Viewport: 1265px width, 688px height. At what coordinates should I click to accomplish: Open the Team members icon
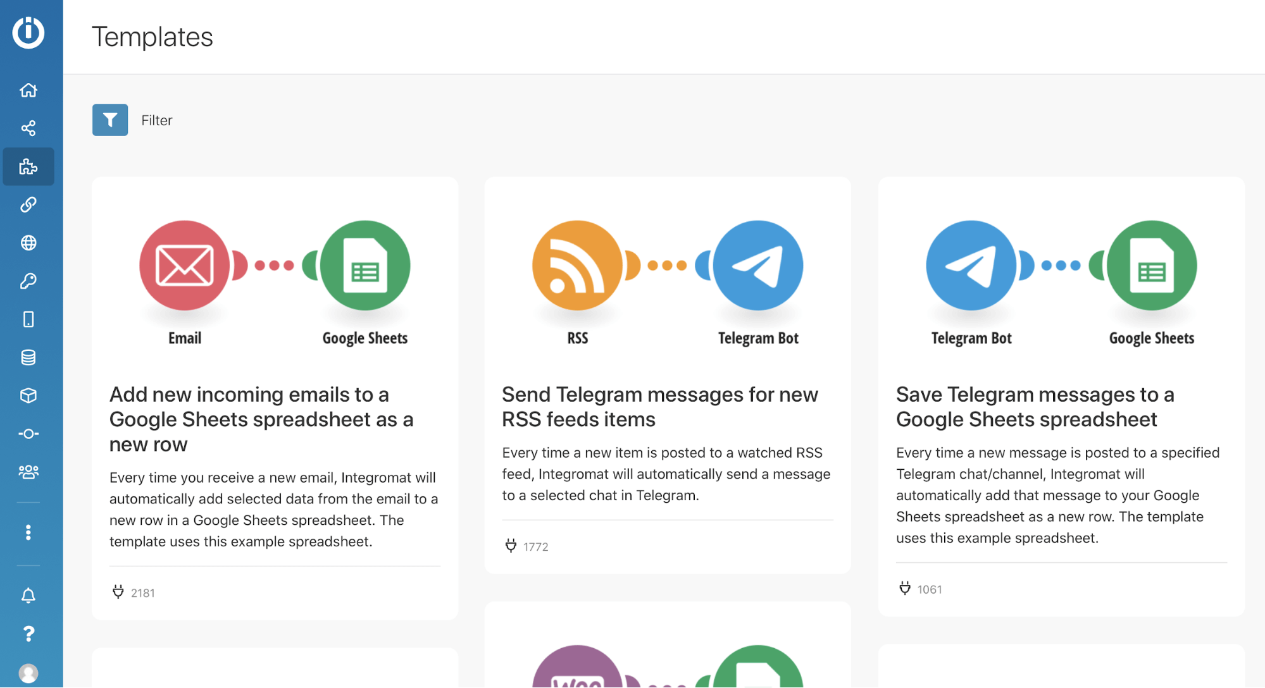click(28, 472)
